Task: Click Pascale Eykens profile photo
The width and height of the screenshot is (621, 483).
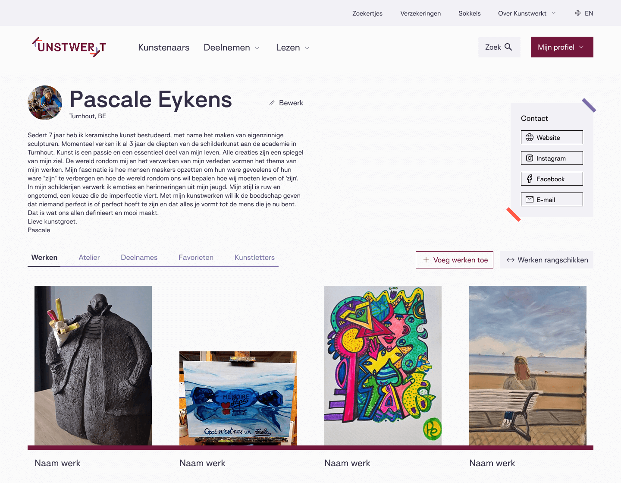Action: click(45, 103)
